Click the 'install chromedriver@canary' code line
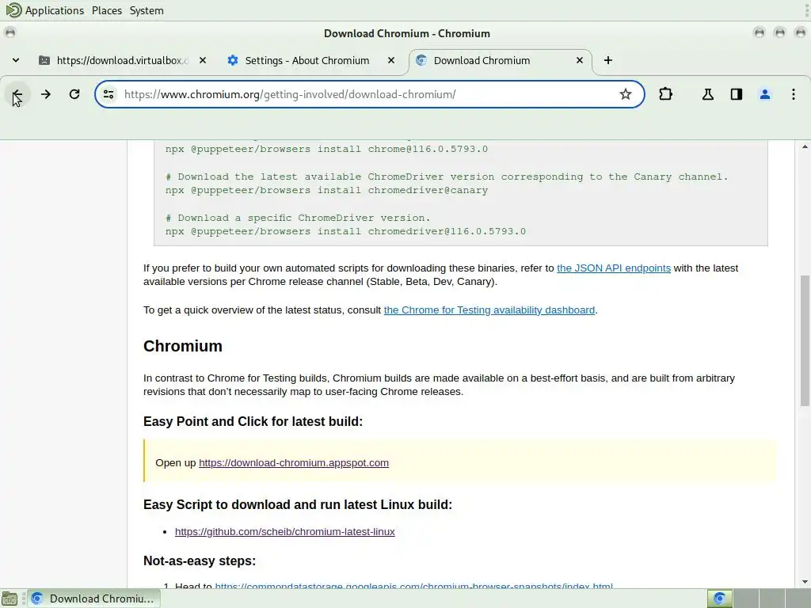This screenshot has width=811, height=608. coord(326,190)
